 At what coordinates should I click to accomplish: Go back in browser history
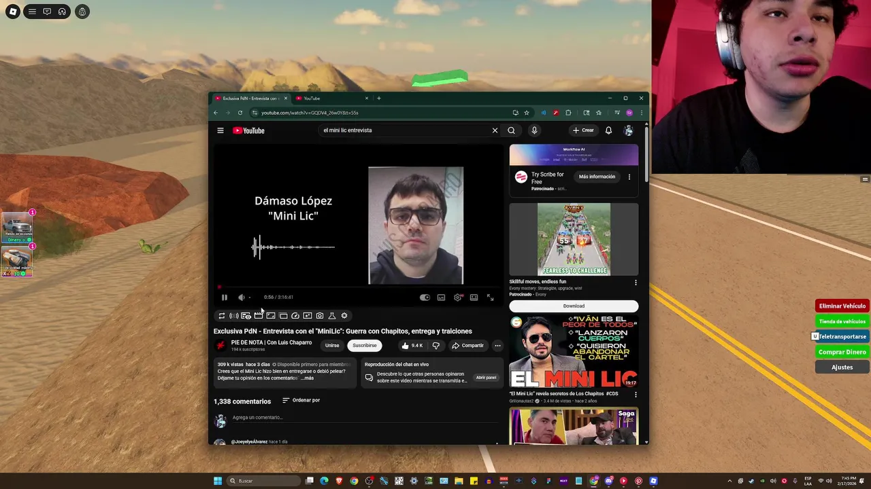pos(216,113)
